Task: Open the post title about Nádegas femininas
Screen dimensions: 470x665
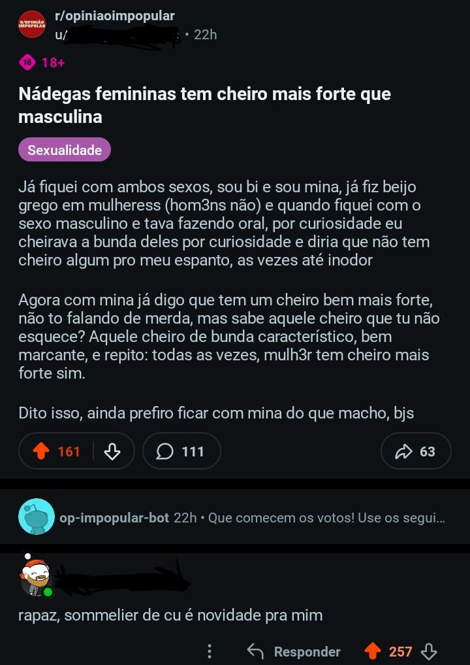Action: tap(204, 105)
